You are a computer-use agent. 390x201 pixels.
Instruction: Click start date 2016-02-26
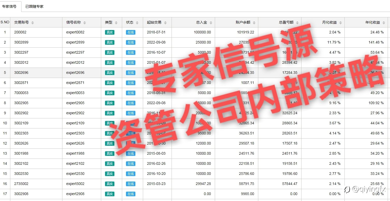click(156, 164)
